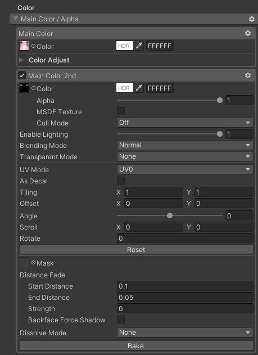258x355 pixels.
Task: Click the Offset Y field
Action: 224,203
